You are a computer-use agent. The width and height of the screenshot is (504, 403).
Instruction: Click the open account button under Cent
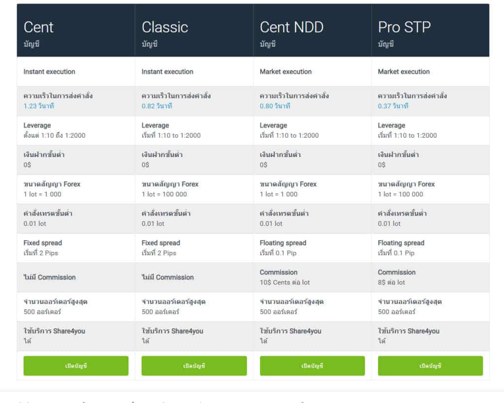pos(76,366)
